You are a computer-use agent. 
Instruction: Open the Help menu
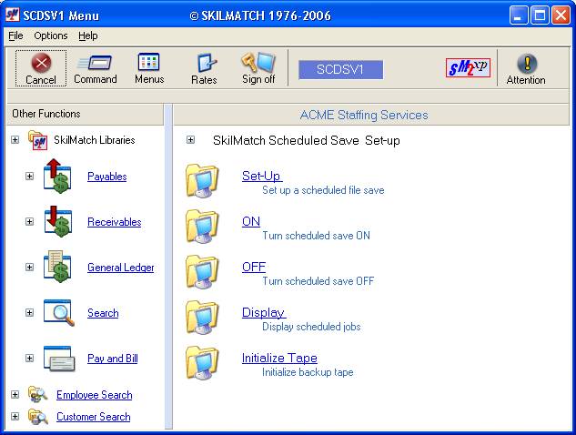(87, 35)
